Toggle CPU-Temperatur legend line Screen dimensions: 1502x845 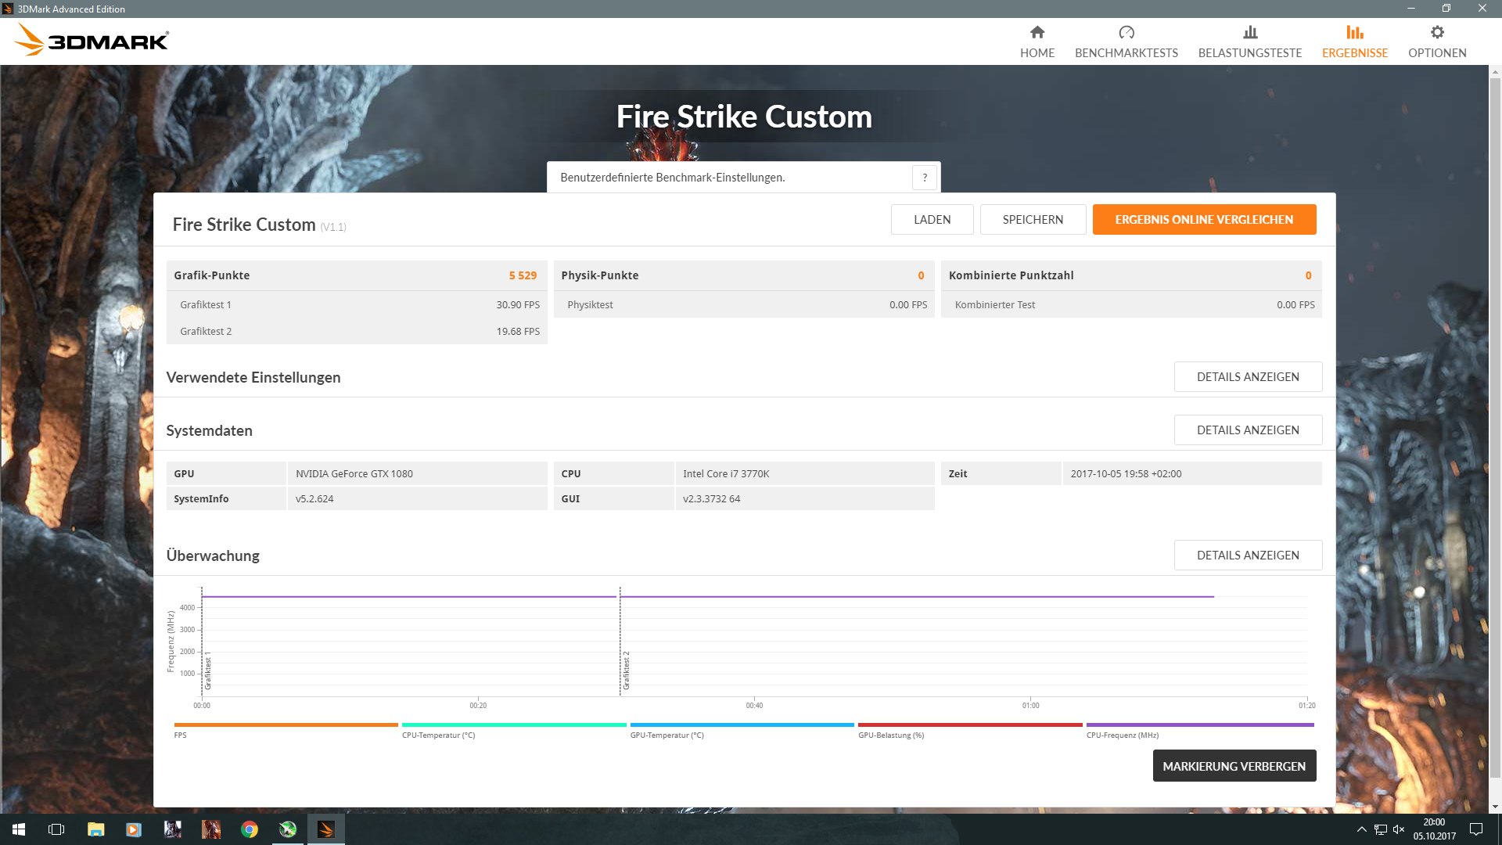click(x=513, y=725)
